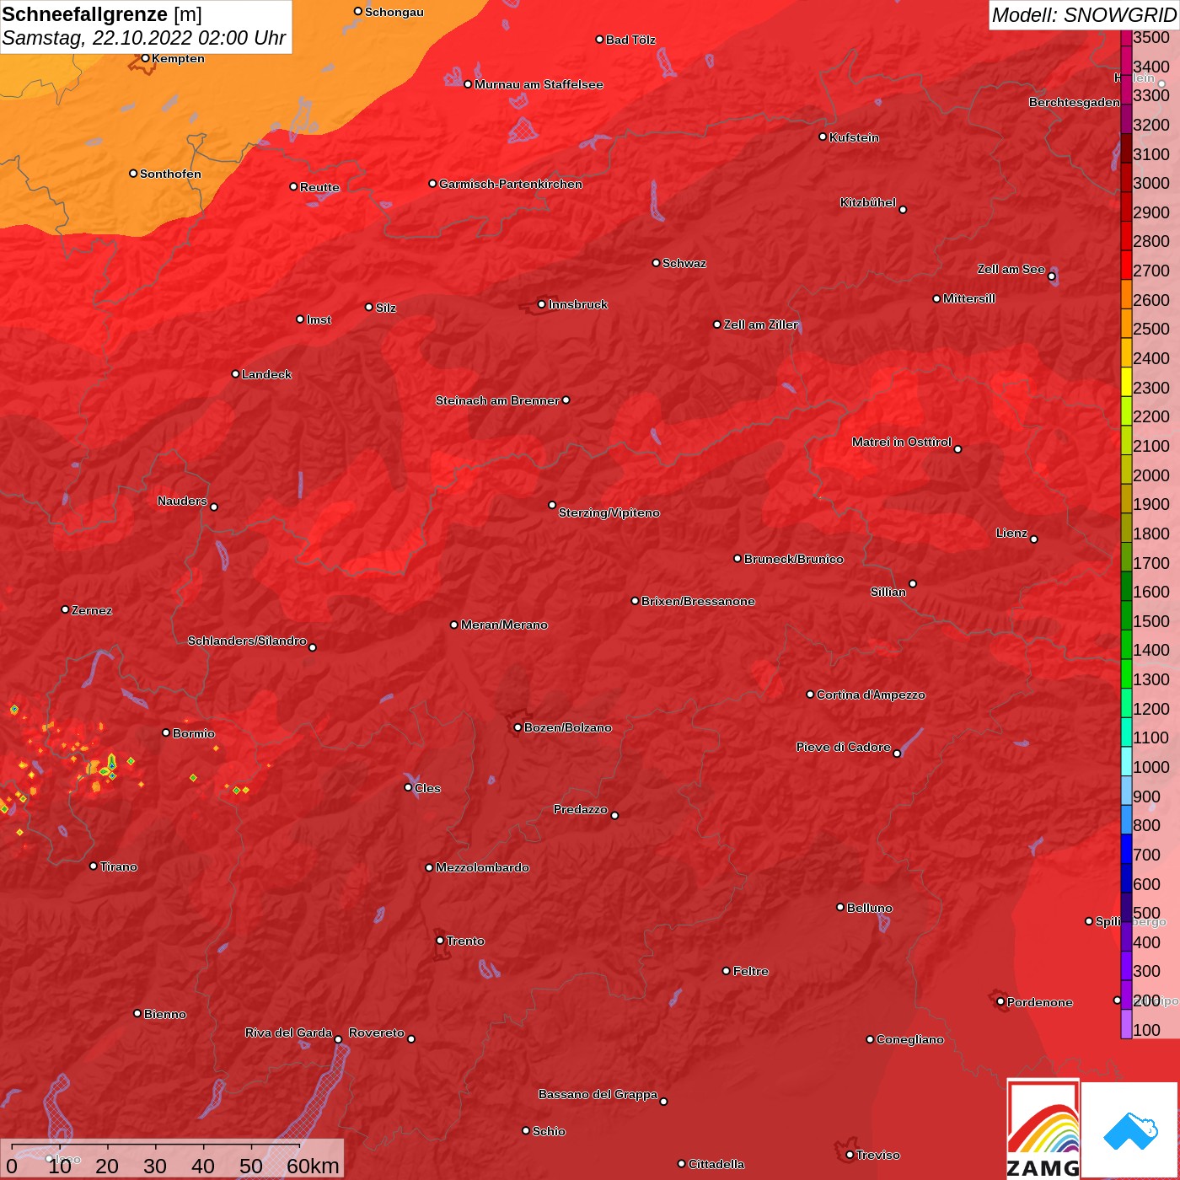Select the Landeck label

pyautogui.click(x=266, y=374)
